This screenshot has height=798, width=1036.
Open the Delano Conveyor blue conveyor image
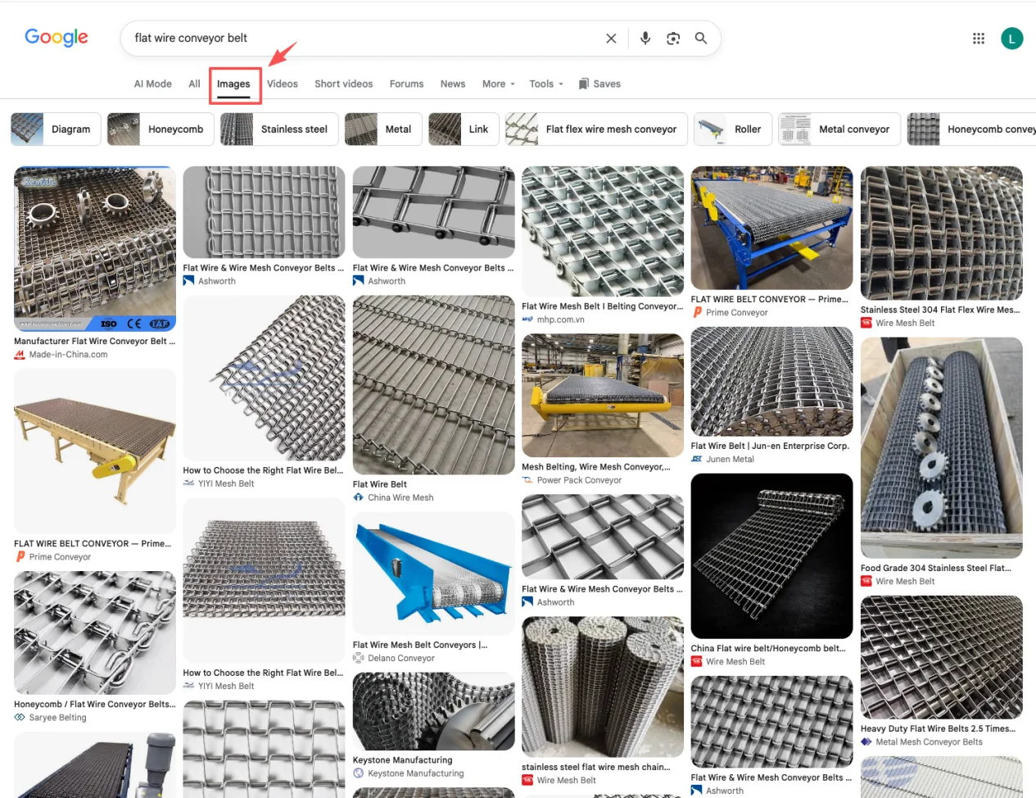pyautogui.click(x=433, y=574)
